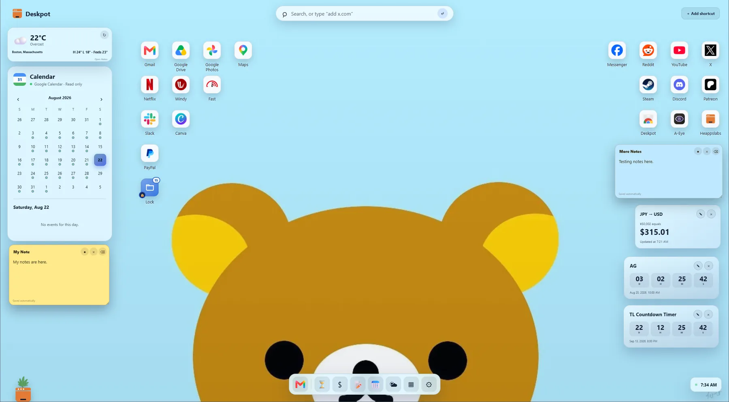
Task: Open the Lock folder
Action: tap(149, 188)
